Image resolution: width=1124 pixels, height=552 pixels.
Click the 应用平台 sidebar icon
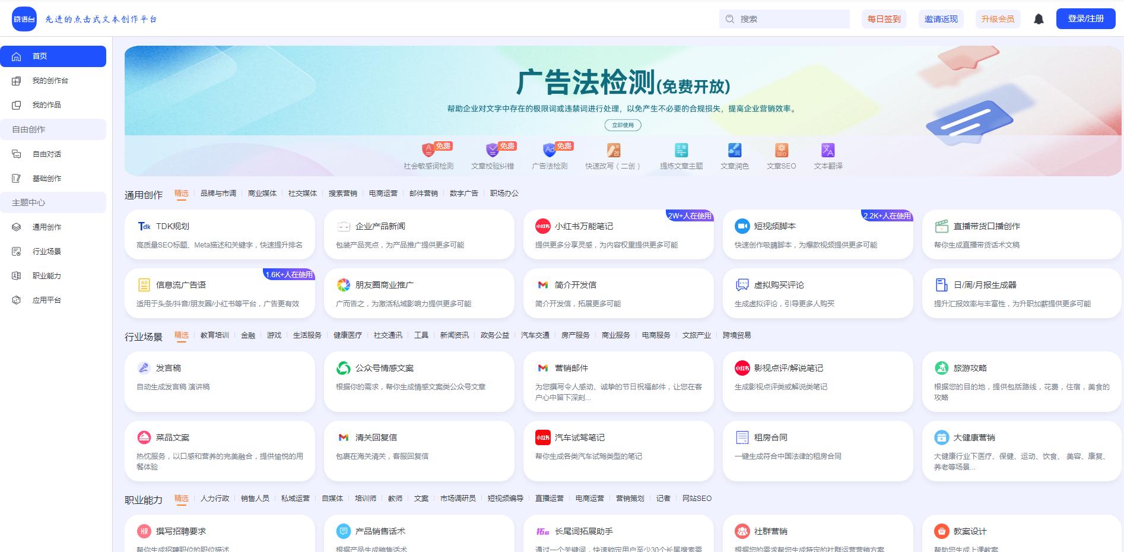[x=17, y=300]
